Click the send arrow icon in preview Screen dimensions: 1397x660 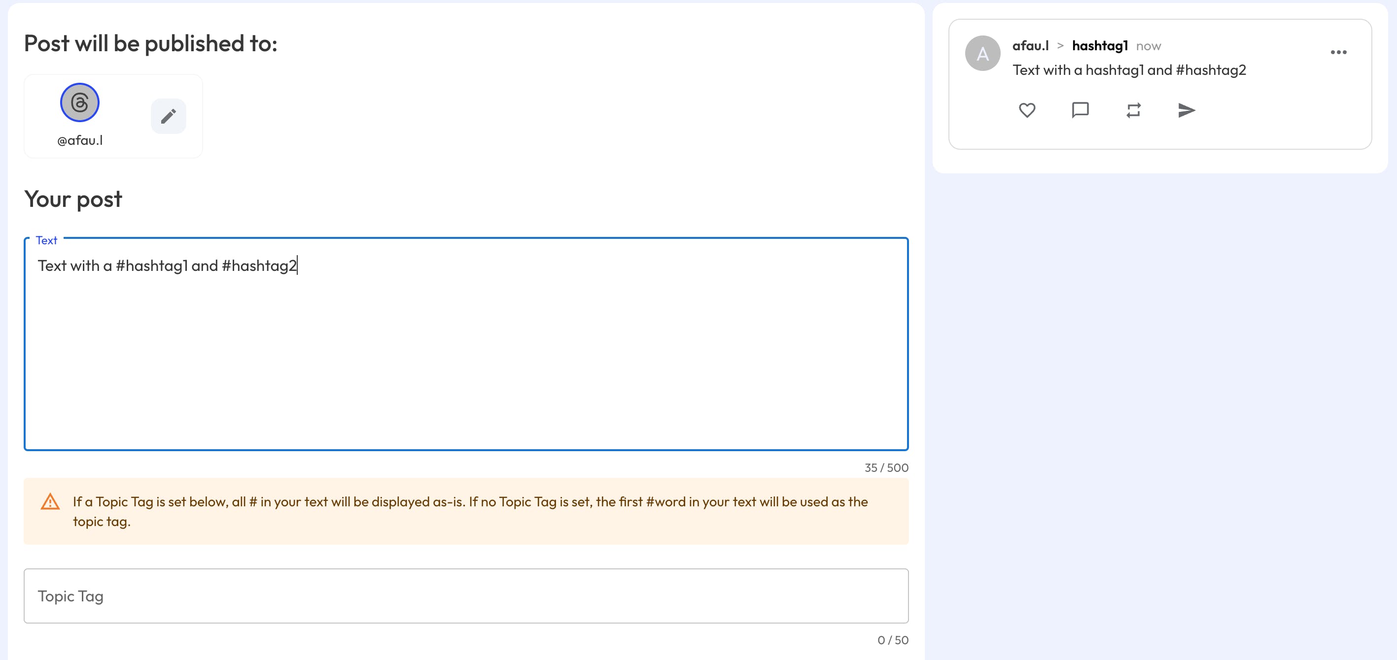(1186, 110)
